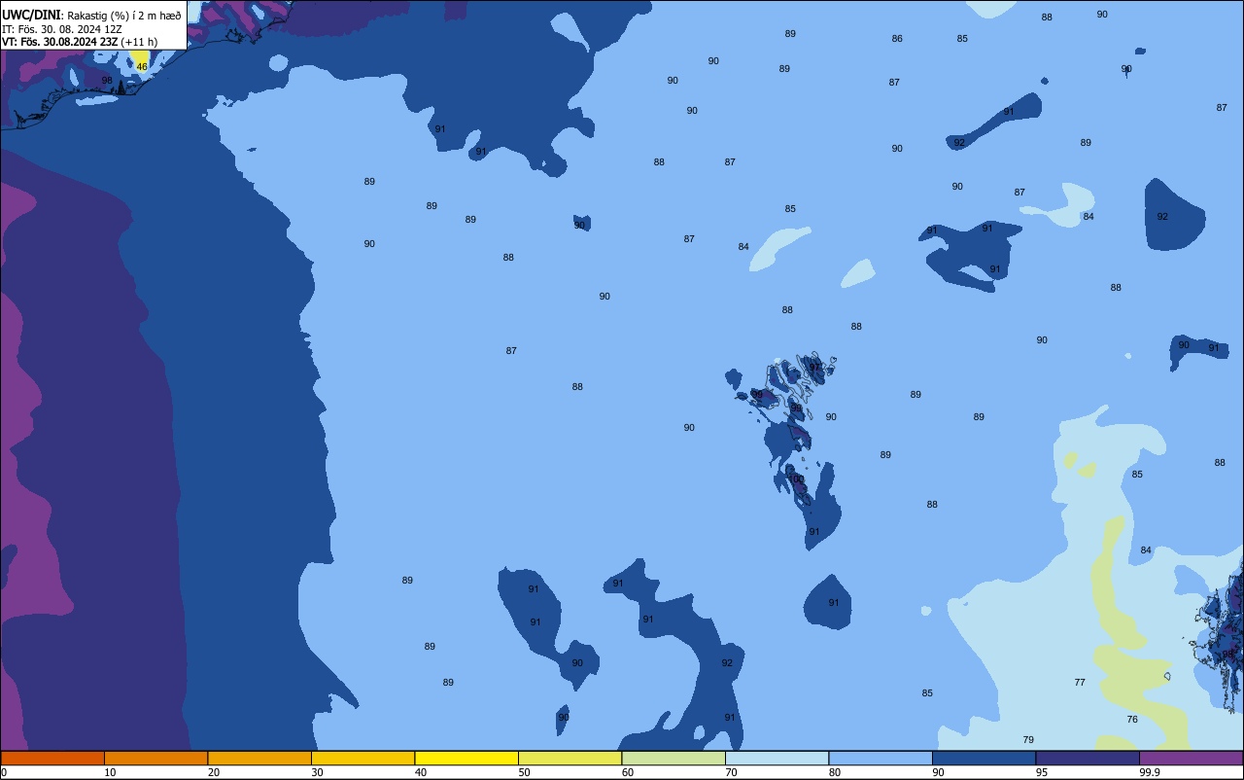Select the pale blue 70–80 legend segment
This screenshot has width=1244, height=780.
click(x=777, y=758)
